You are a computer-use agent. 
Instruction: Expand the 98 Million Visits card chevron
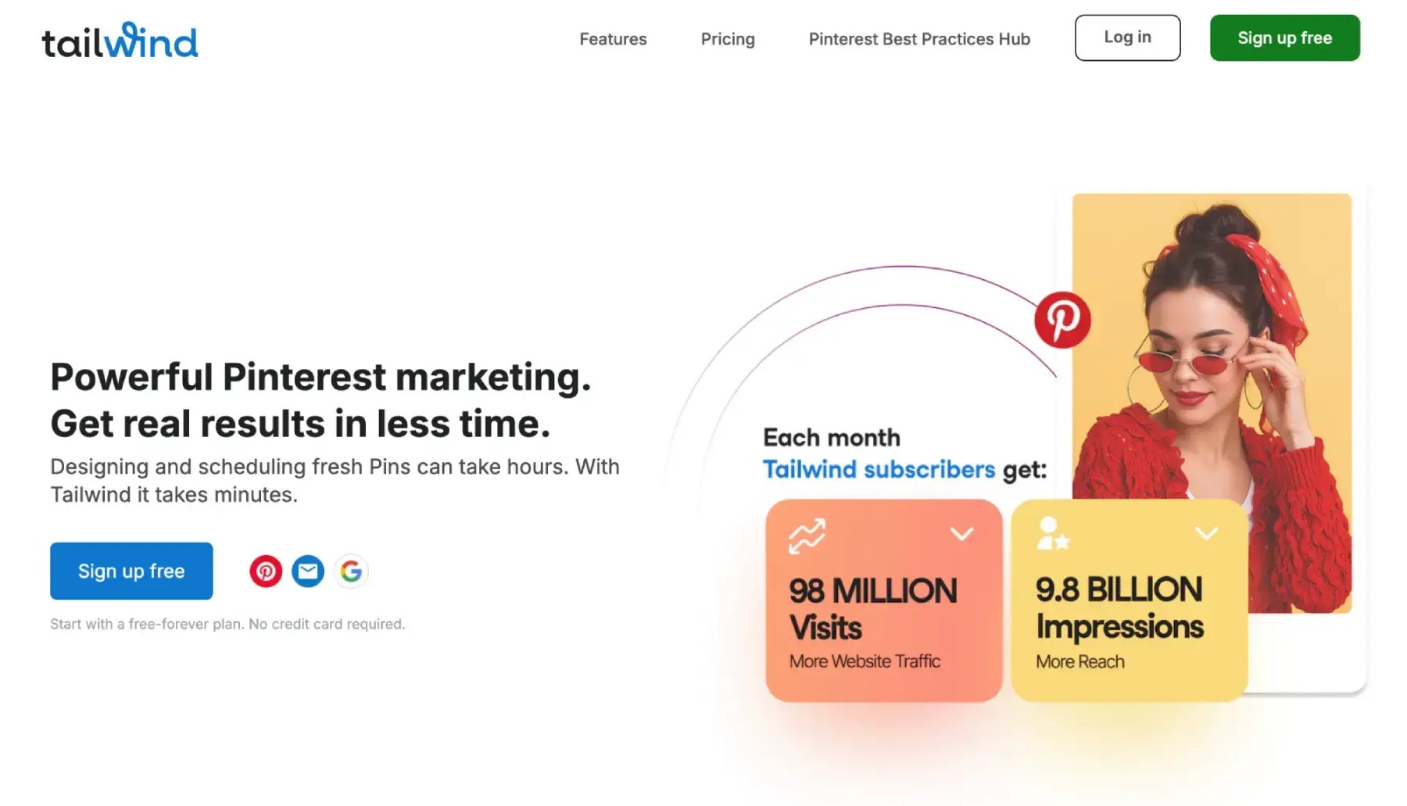tap(961, 534)
